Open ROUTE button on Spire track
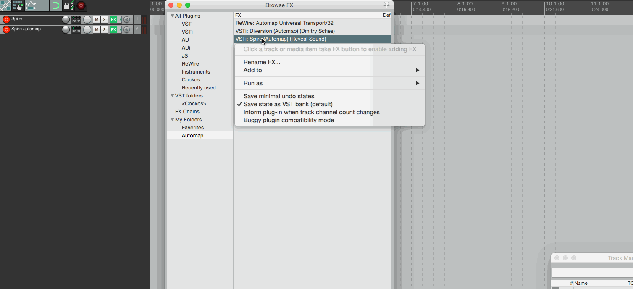The width and height of the screenshot is (633, 289). click(76, 19)
